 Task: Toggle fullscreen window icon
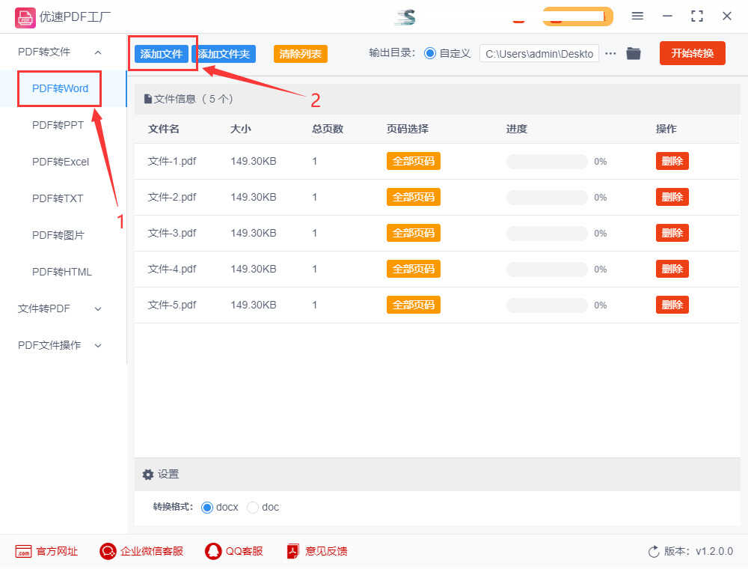coord(697,16)
